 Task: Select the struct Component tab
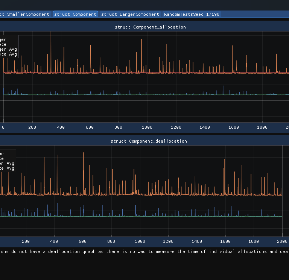75,14
